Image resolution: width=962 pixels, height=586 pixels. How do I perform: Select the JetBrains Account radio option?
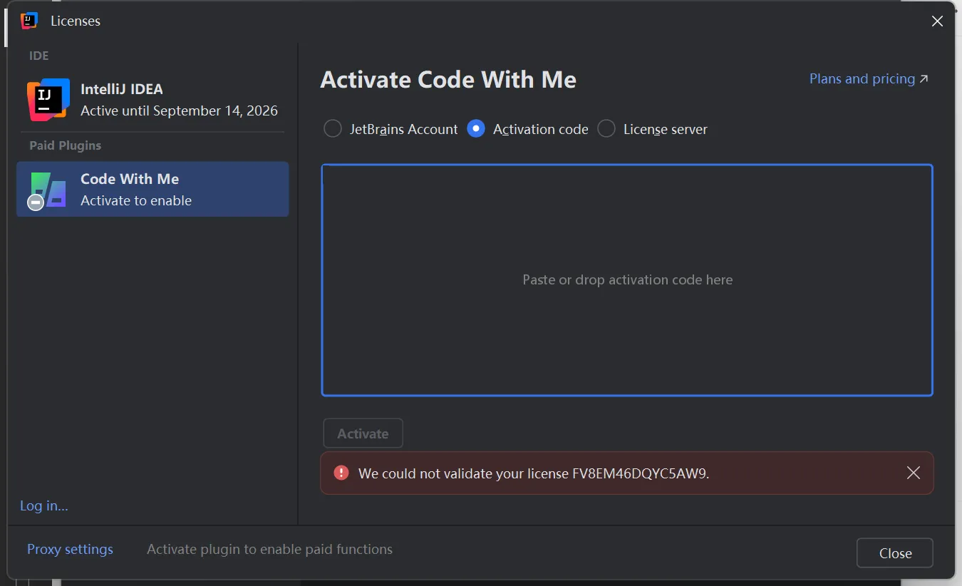coord(333,129)
